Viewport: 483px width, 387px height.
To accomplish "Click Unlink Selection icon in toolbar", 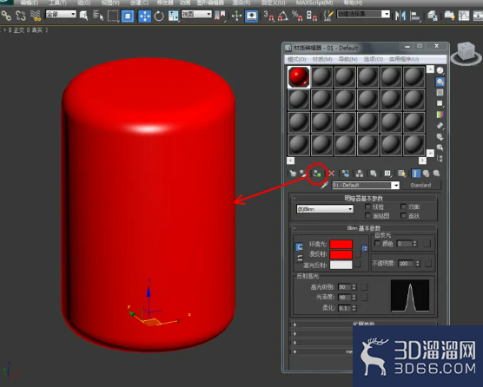I will [x=21, y=16].
